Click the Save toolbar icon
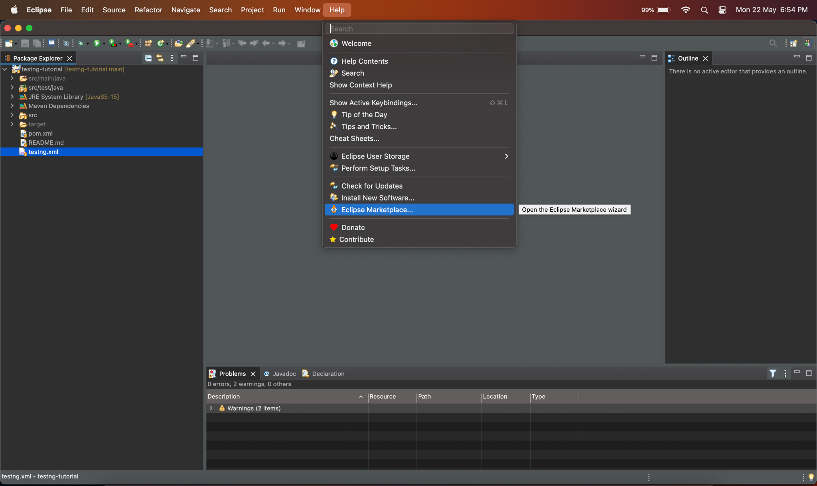The height and width of the screenshot is (486, 817). point(25,43)
